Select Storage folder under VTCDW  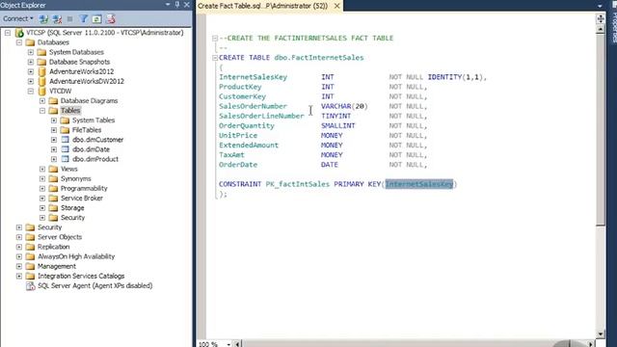[72, 208]
